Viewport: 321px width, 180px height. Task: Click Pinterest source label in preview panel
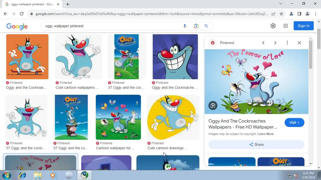[x=227, y=43]
